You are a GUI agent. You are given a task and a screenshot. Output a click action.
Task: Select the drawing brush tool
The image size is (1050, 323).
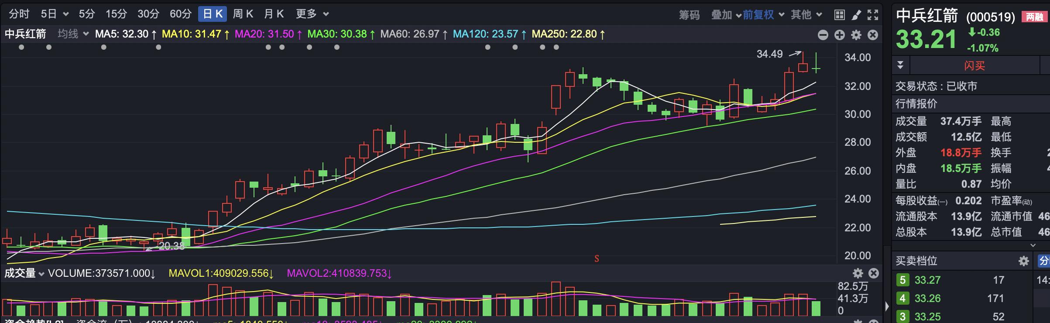click(856, 15)
